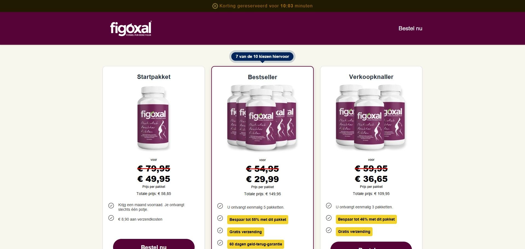This screenshot has height=249, width=525.
Task: Click checkmark icon next to 5 pakketten text
Action: point(220,206)
